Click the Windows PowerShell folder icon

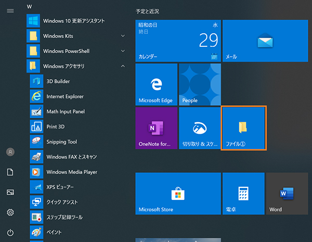click(x=33, y=51)
